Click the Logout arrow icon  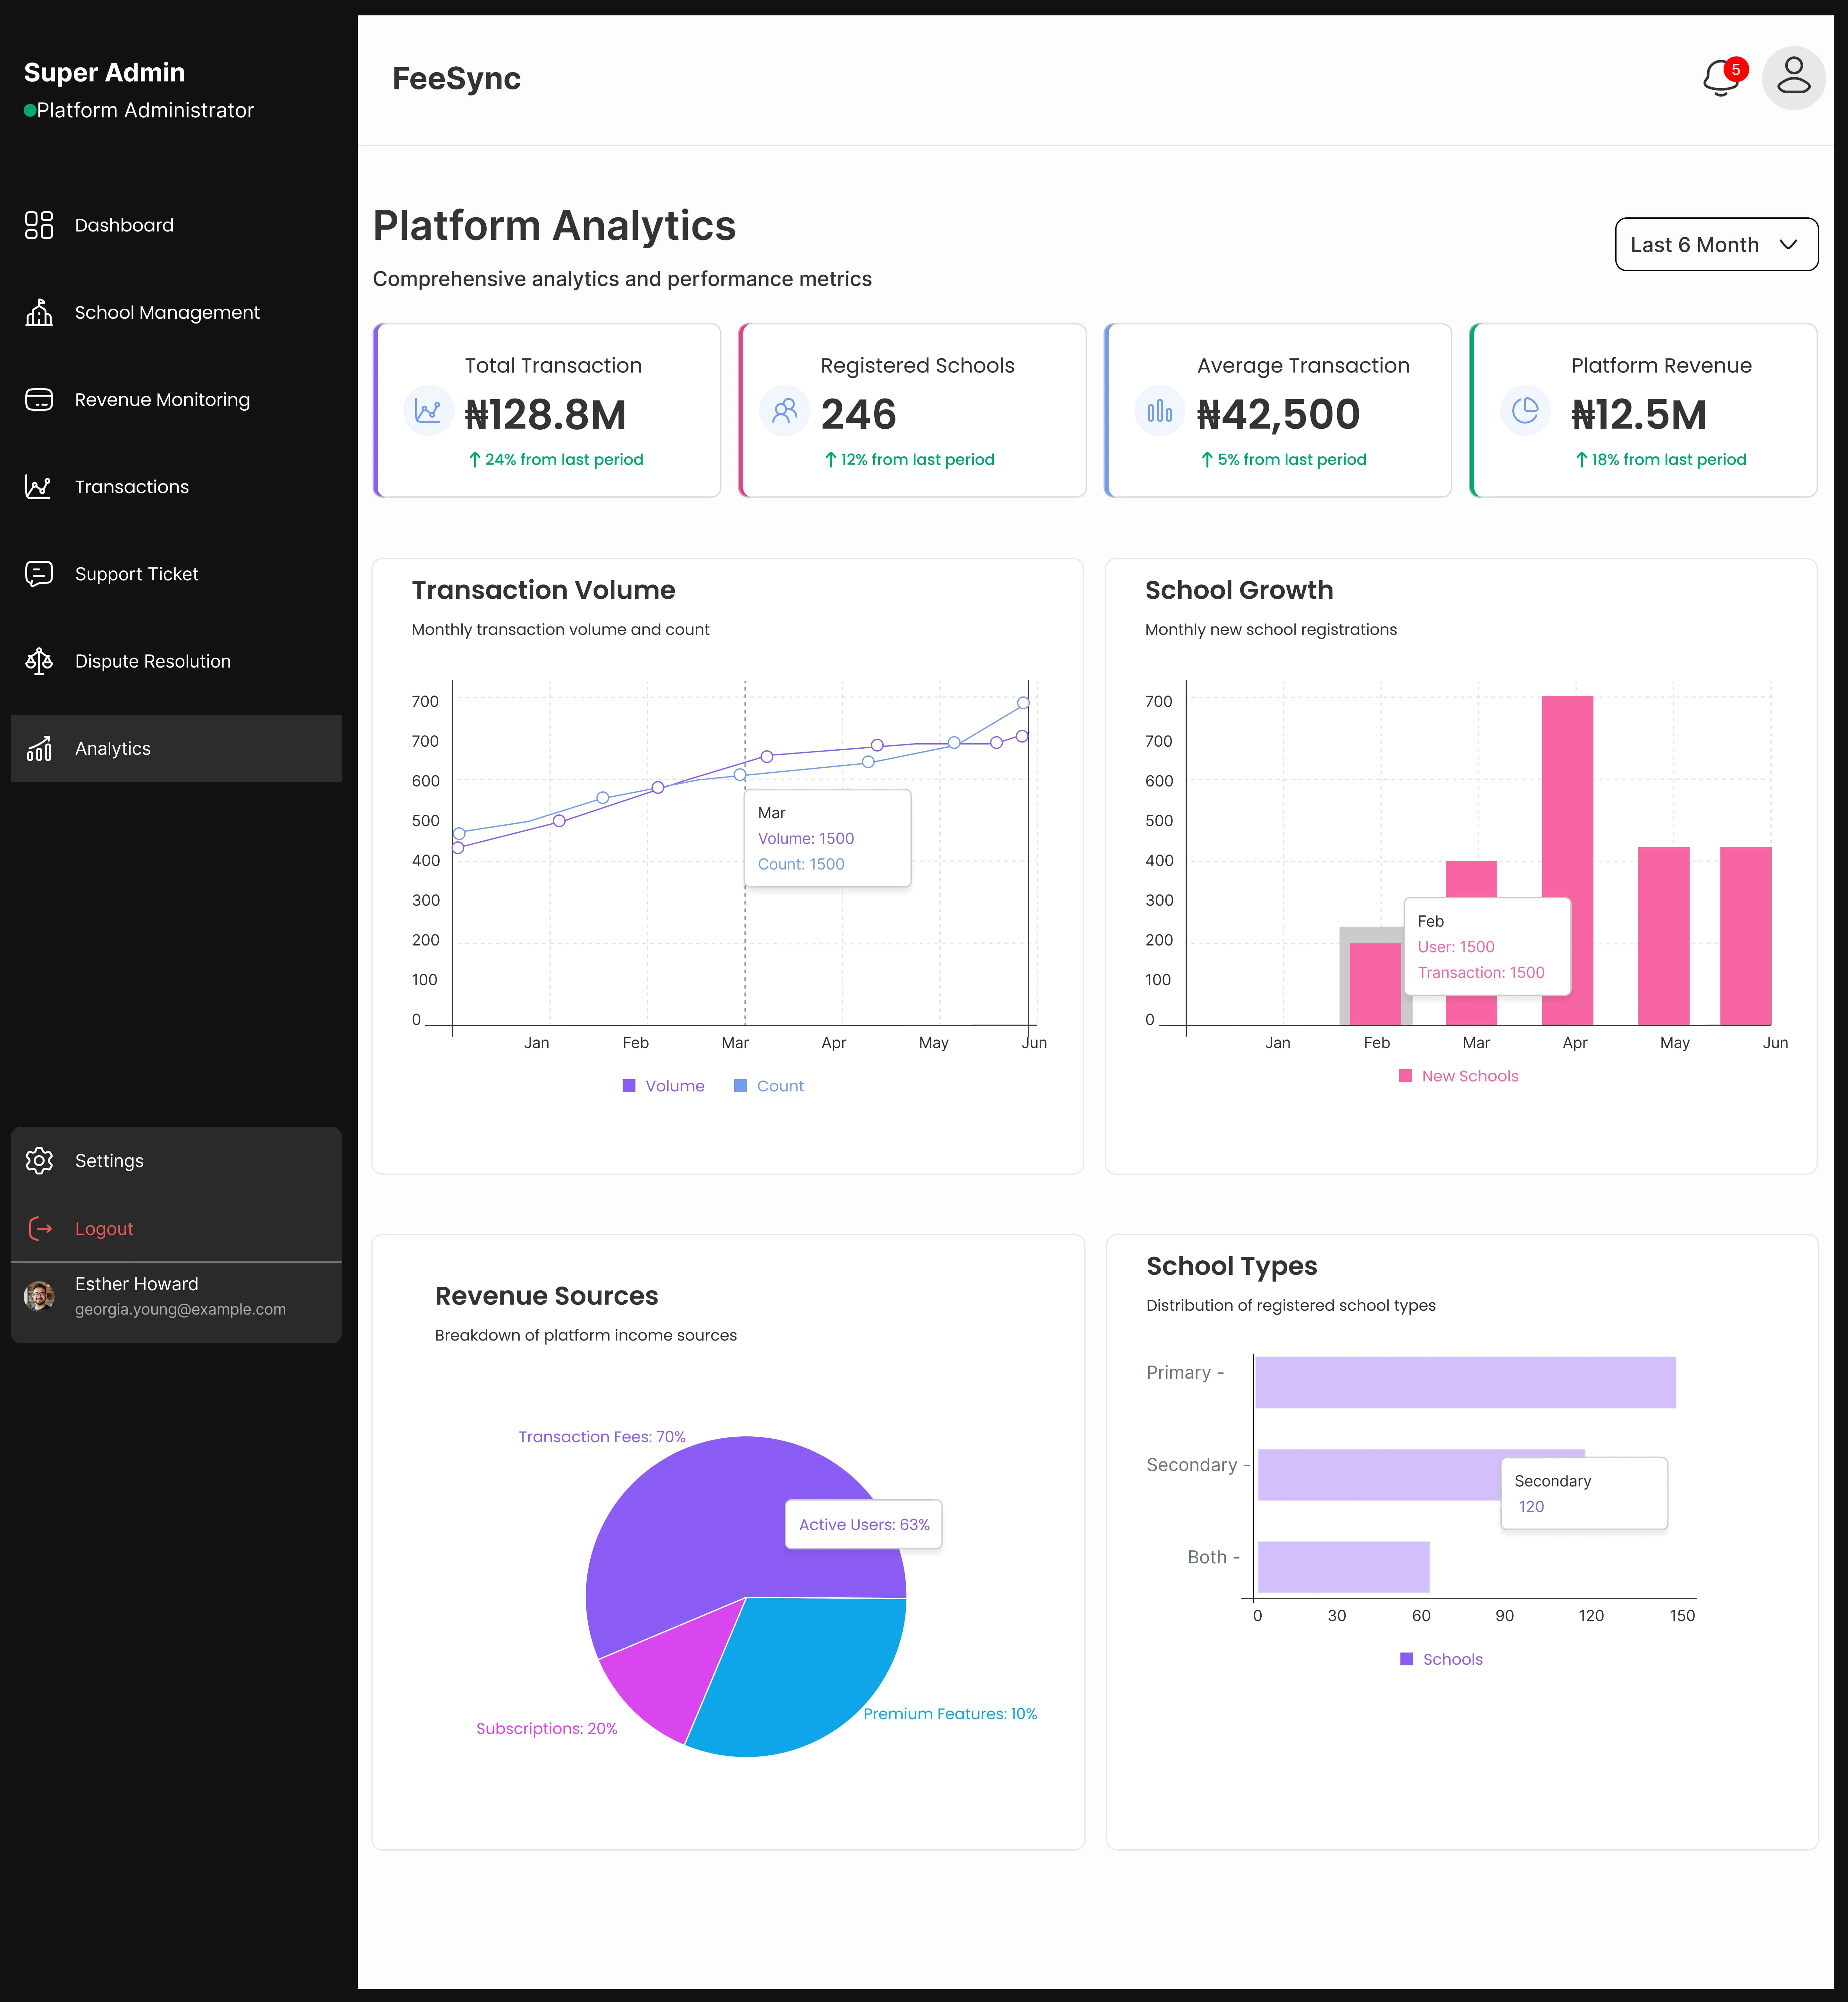(x=40, y=1229)
